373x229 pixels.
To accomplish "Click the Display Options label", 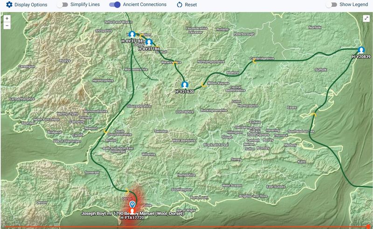I will pos(31,5).
